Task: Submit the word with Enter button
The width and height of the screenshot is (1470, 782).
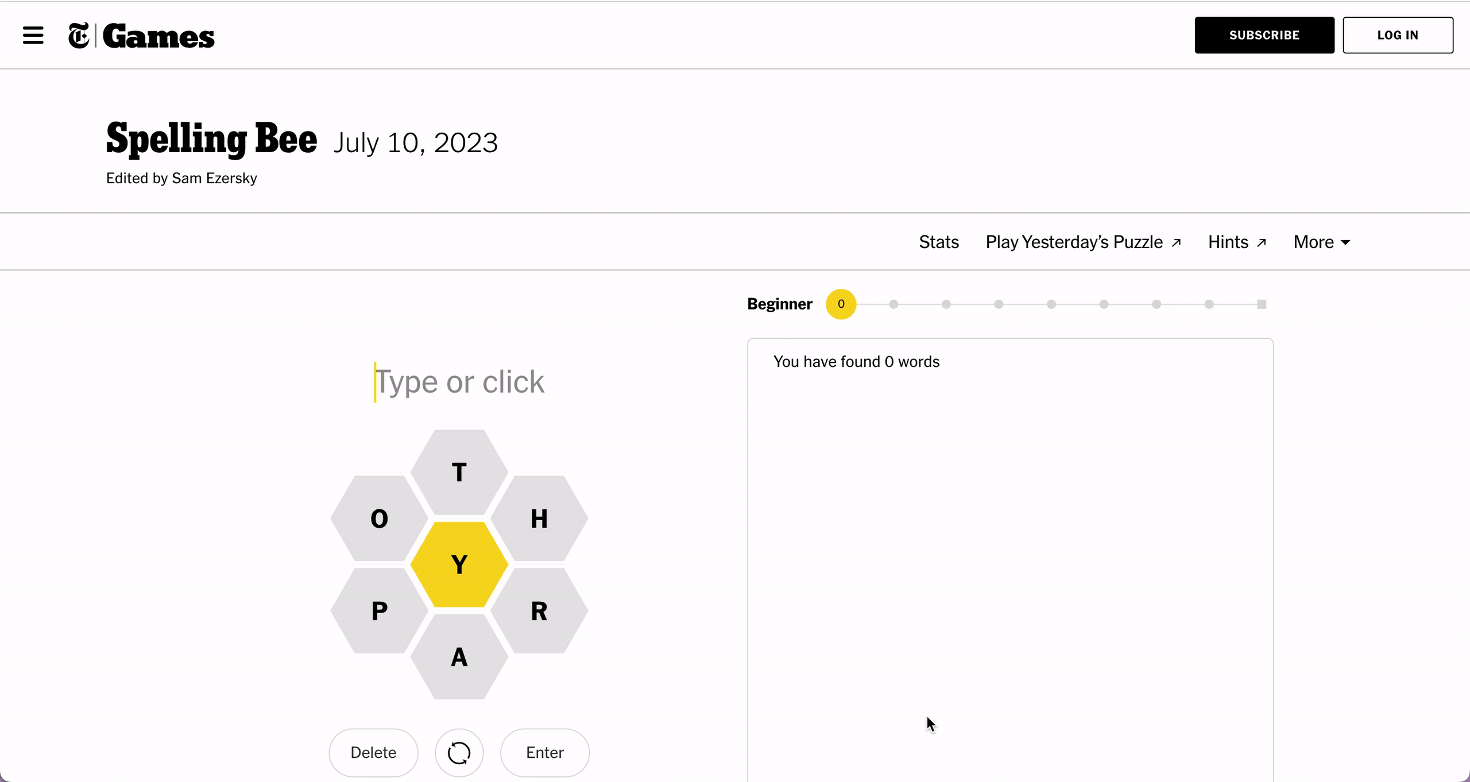Action: [545, 753]
